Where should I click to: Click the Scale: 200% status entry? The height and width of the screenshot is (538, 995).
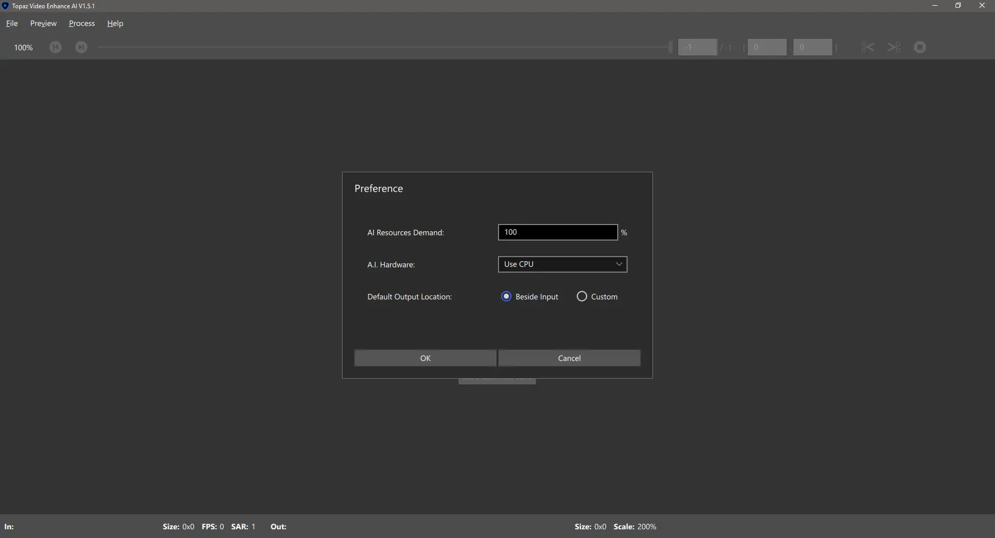[635, 527]
